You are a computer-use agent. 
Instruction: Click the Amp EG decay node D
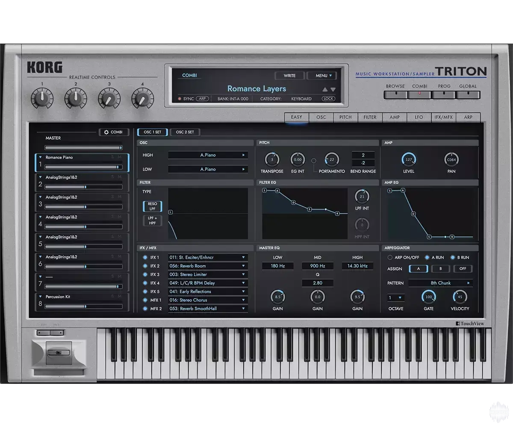(413, 213)
